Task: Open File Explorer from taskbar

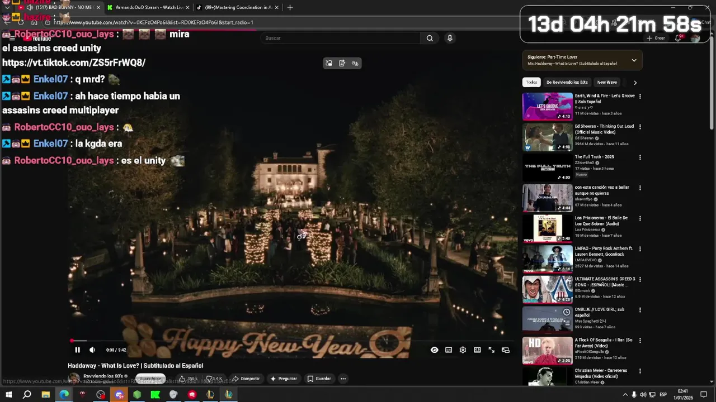Action: click(x=46, y=395)
